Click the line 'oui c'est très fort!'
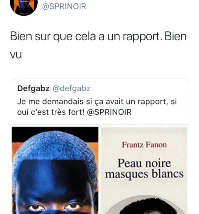The image size is (199, 214). pos(51,112)
